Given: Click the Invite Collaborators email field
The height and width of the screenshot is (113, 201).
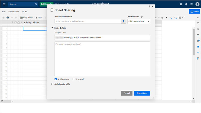Looking at the screenshot, I should pyautogui.click(x=88, y=21).
